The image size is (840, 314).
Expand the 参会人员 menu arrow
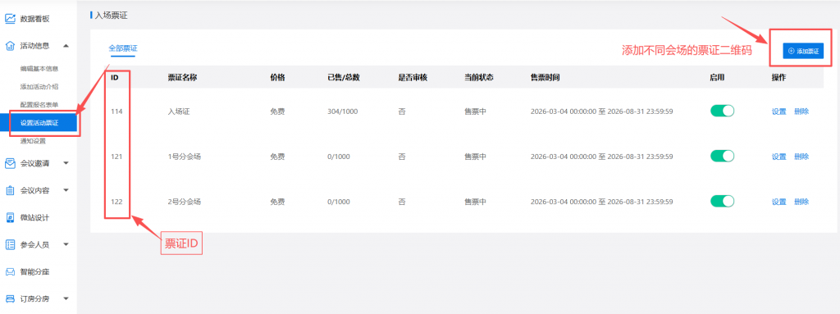(x=66, y=245)
